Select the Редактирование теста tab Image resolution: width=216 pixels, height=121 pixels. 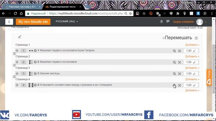tap(62, 7)
